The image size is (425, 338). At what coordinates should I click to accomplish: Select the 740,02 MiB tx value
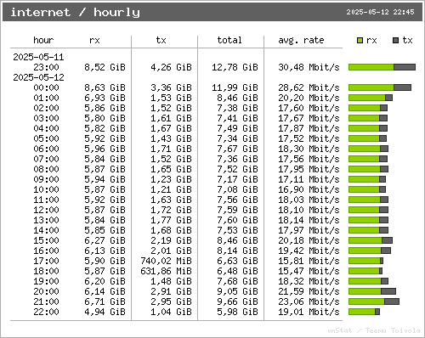(166, 261)
